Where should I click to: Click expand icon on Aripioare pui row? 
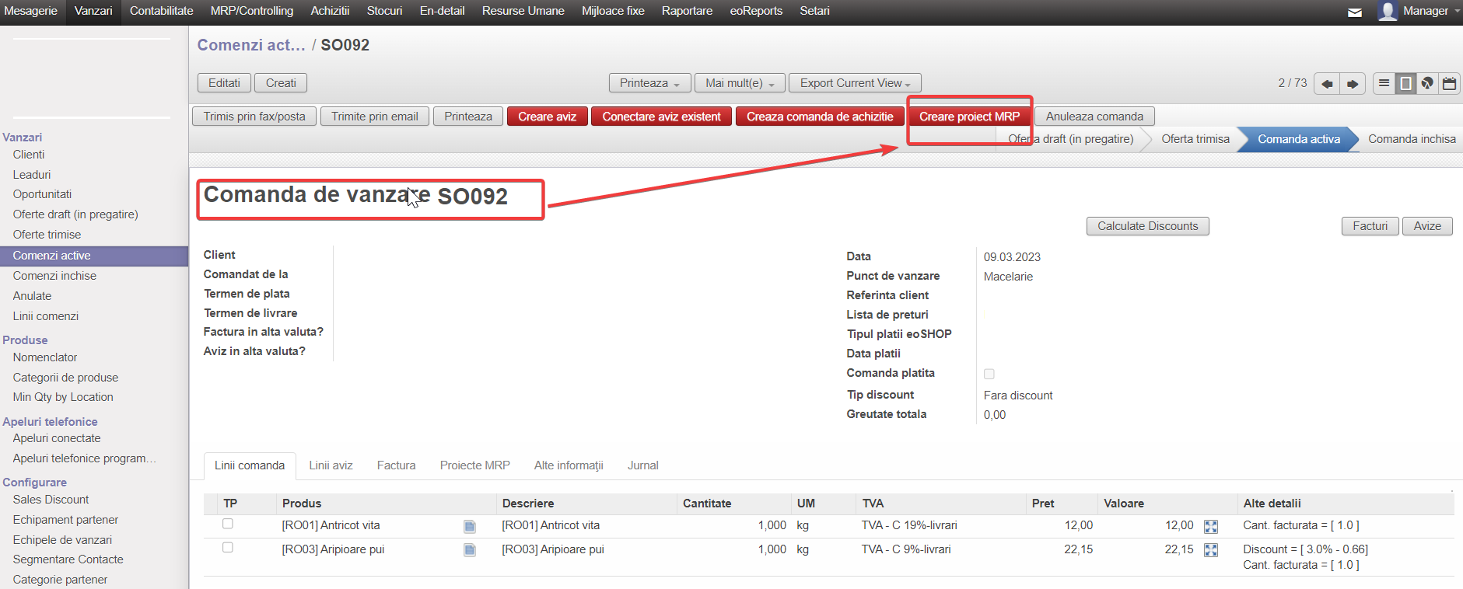coord(1211,550)
